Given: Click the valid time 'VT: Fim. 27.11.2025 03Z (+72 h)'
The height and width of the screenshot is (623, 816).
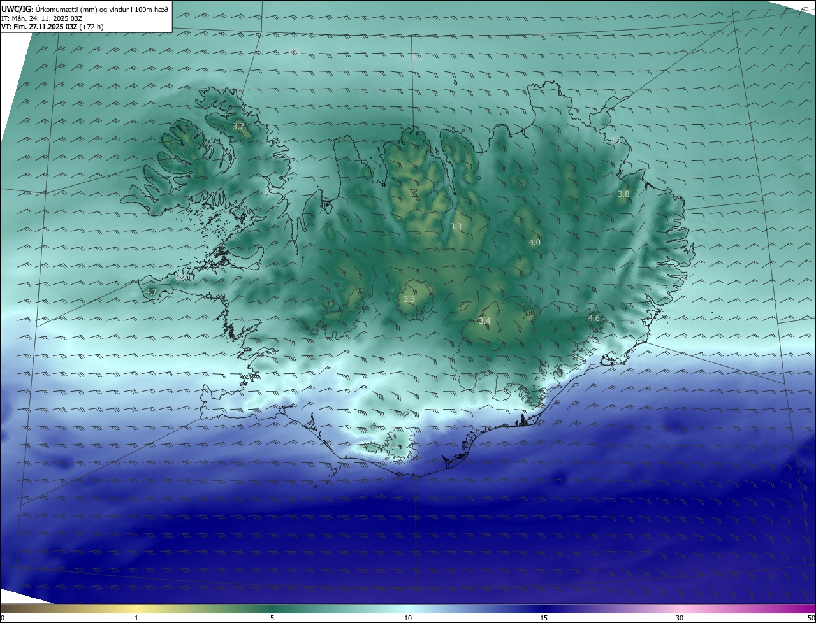Looking at the screenshot, I should (52, 27).
